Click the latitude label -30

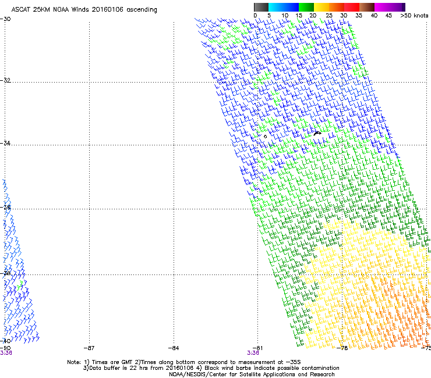(x=5, y=19)
